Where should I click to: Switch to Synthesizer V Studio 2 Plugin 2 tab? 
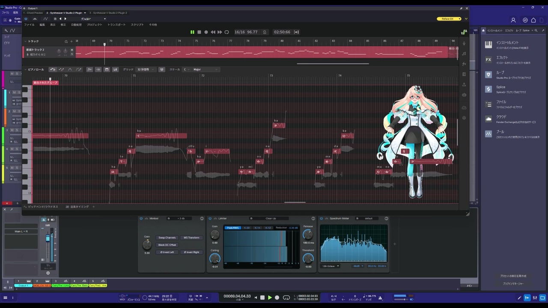pos(107,13)
